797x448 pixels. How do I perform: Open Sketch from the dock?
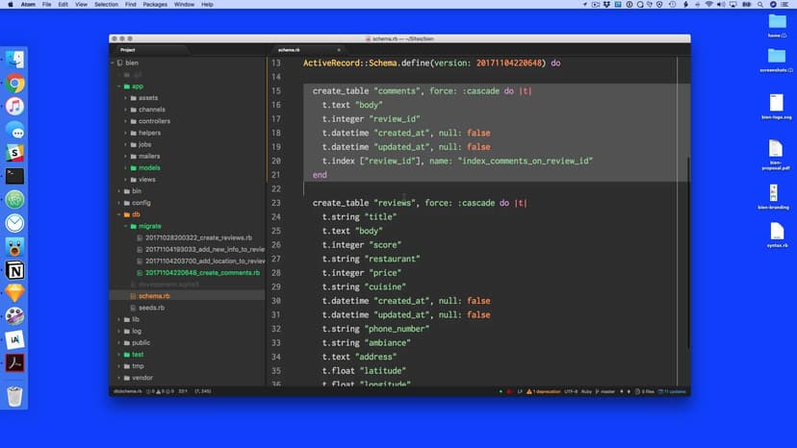point(15,293)
